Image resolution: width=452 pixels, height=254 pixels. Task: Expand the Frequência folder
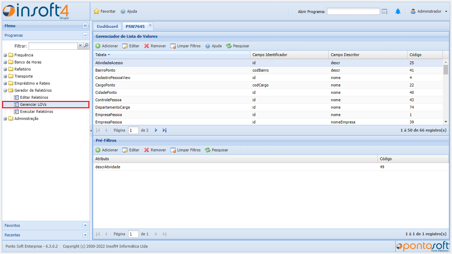(5, 55)
